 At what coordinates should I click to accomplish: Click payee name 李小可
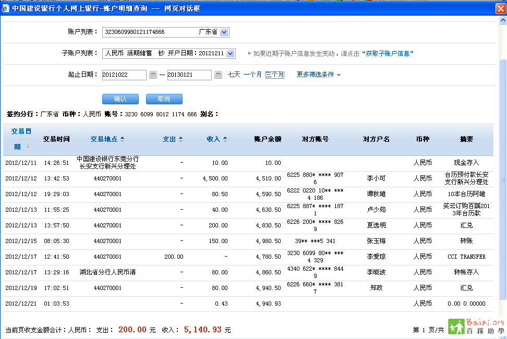click(x=376, y=178)
